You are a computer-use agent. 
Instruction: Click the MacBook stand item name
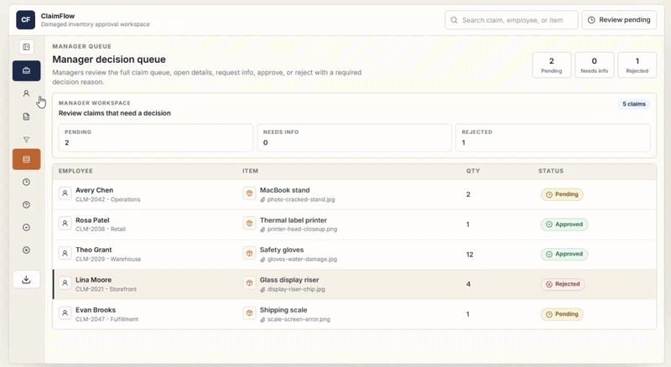284,190
